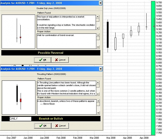Click the Thrusting Pattern preview image
This screenshot has width=163, height=139.
19,98
